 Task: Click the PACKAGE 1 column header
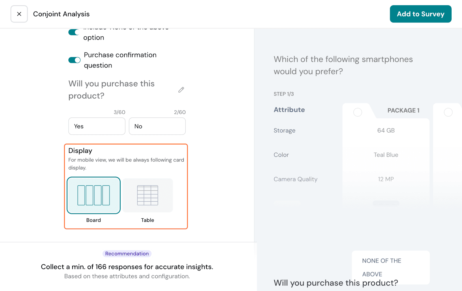(403, 110)
